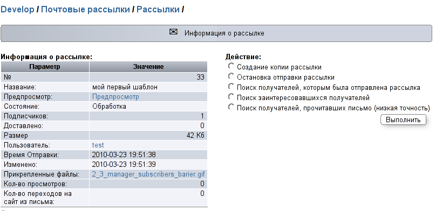Screen dimensions: 436x211
Task: Click the envelope icon in the header bar
Action: point(173,32)
